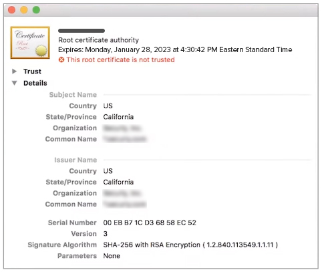Click Subject Name Country value US
Viewport: 322px width, 272px height.
(108, 106)
